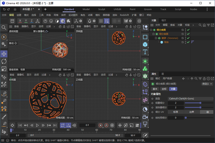Open the 场次 tab in Object Manager
Image resolution: width=215 pixels, height=143 pixels.
[164, 20]
